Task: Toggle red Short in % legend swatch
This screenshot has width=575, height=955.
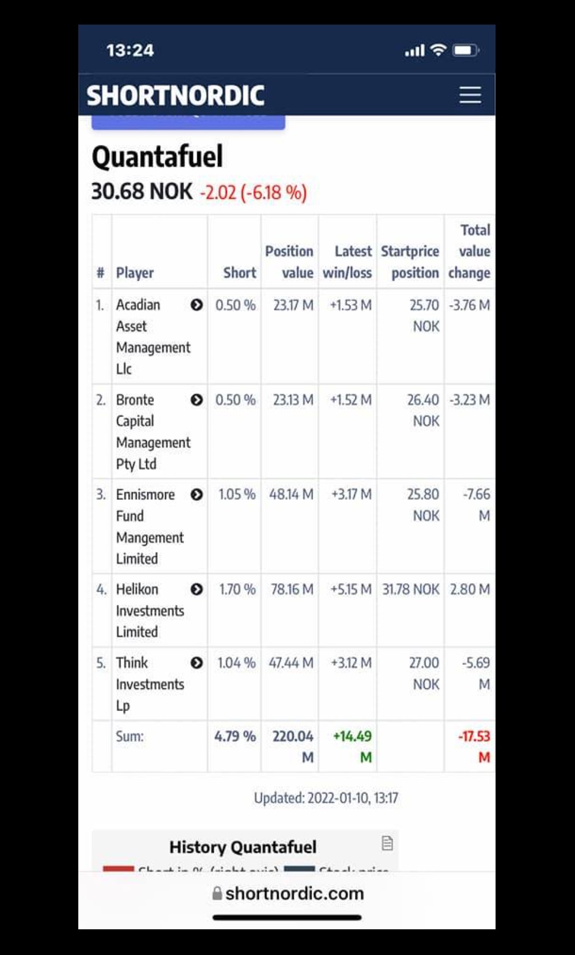Action: point(118,868)
